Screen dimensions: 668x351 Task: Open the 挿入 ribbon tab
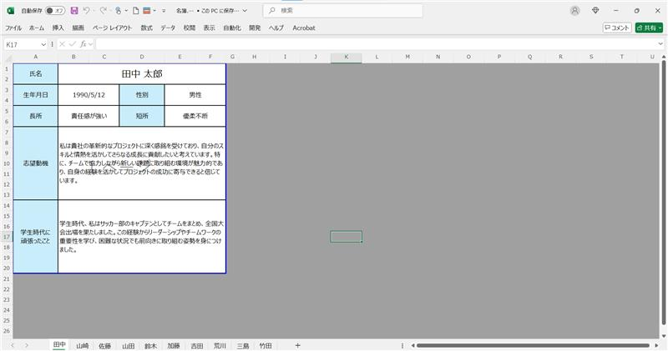point(58,28)
